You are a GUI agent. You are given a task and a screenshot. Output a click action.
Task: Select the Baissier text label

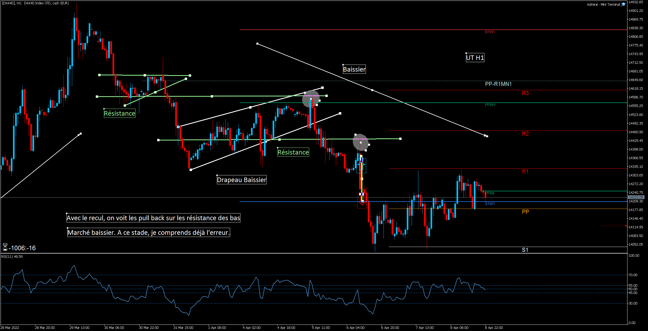[x=354, y=69]
